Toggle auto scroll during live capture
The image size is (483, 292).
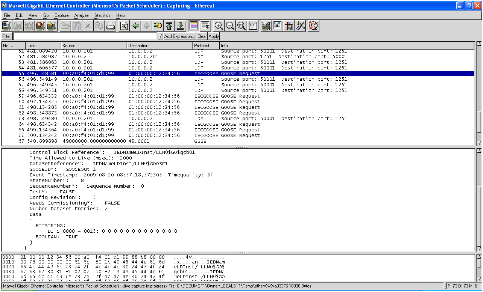pos(205,26)
